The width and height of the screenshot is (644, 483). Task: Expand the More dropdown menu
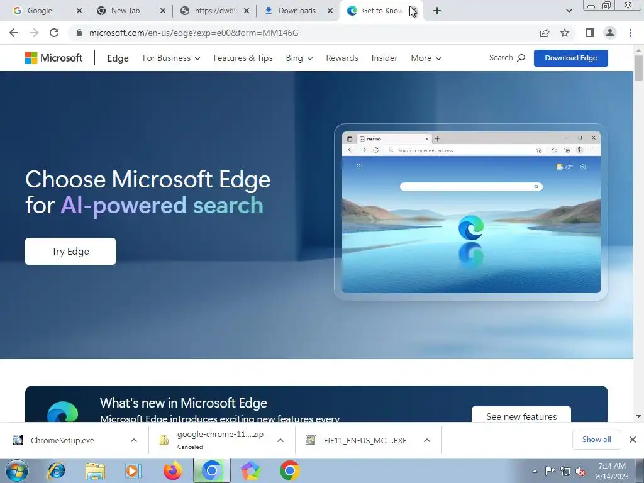(x=426, y=58)
